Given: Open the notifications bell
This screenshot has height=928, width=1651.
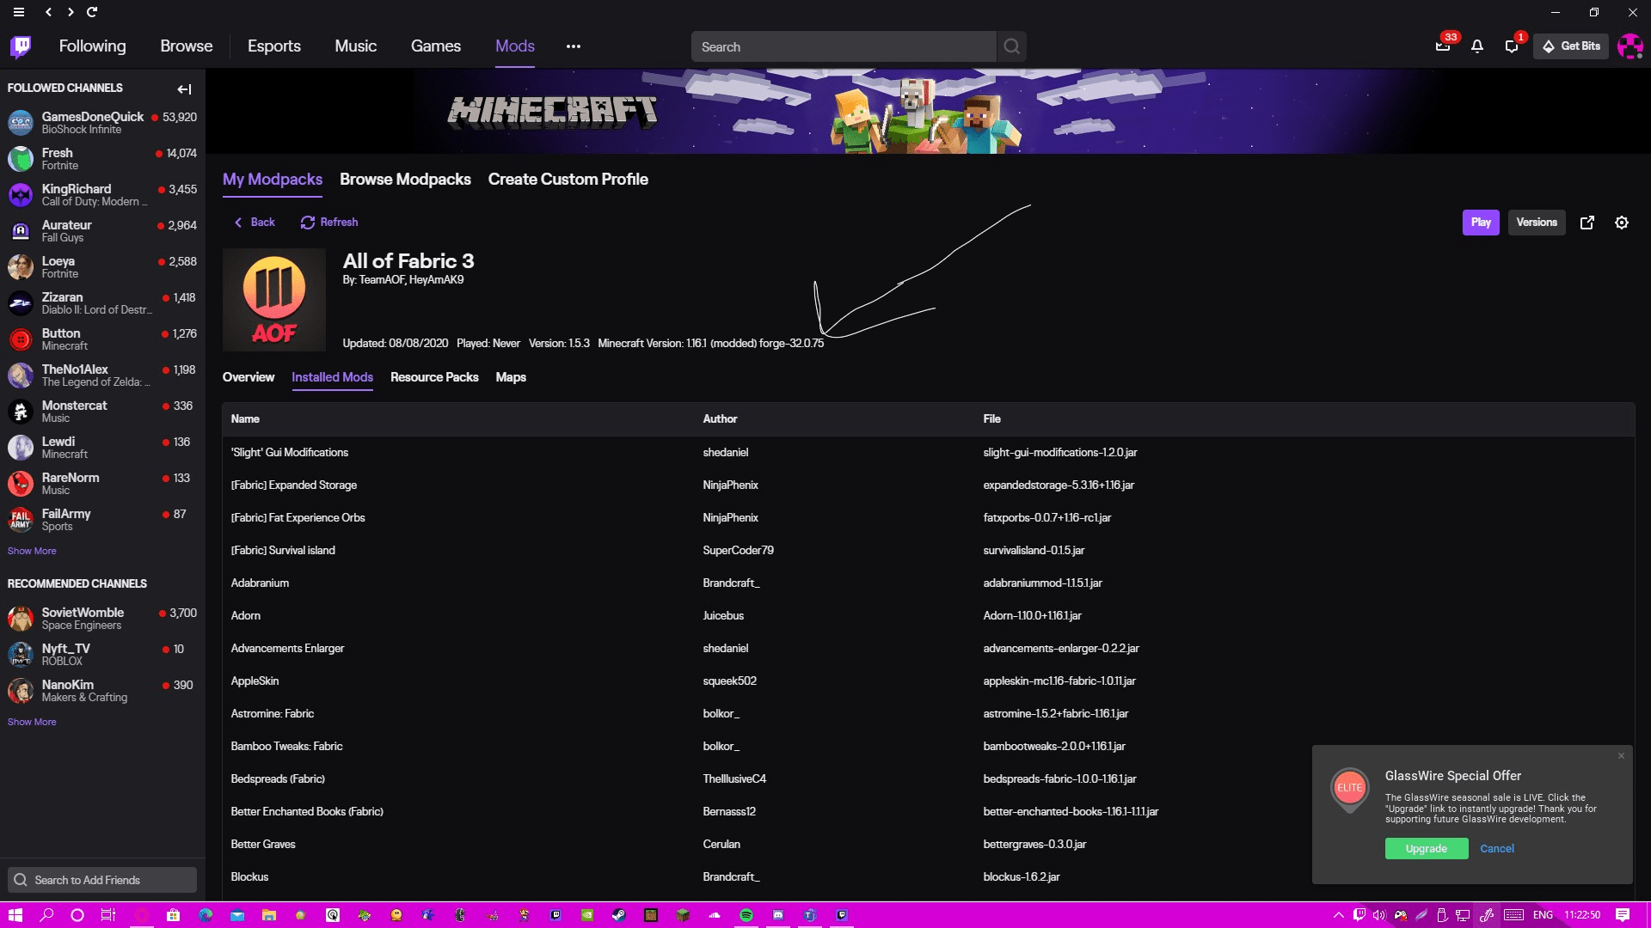Looking at the screenshot, I should tap(1477, 46).
